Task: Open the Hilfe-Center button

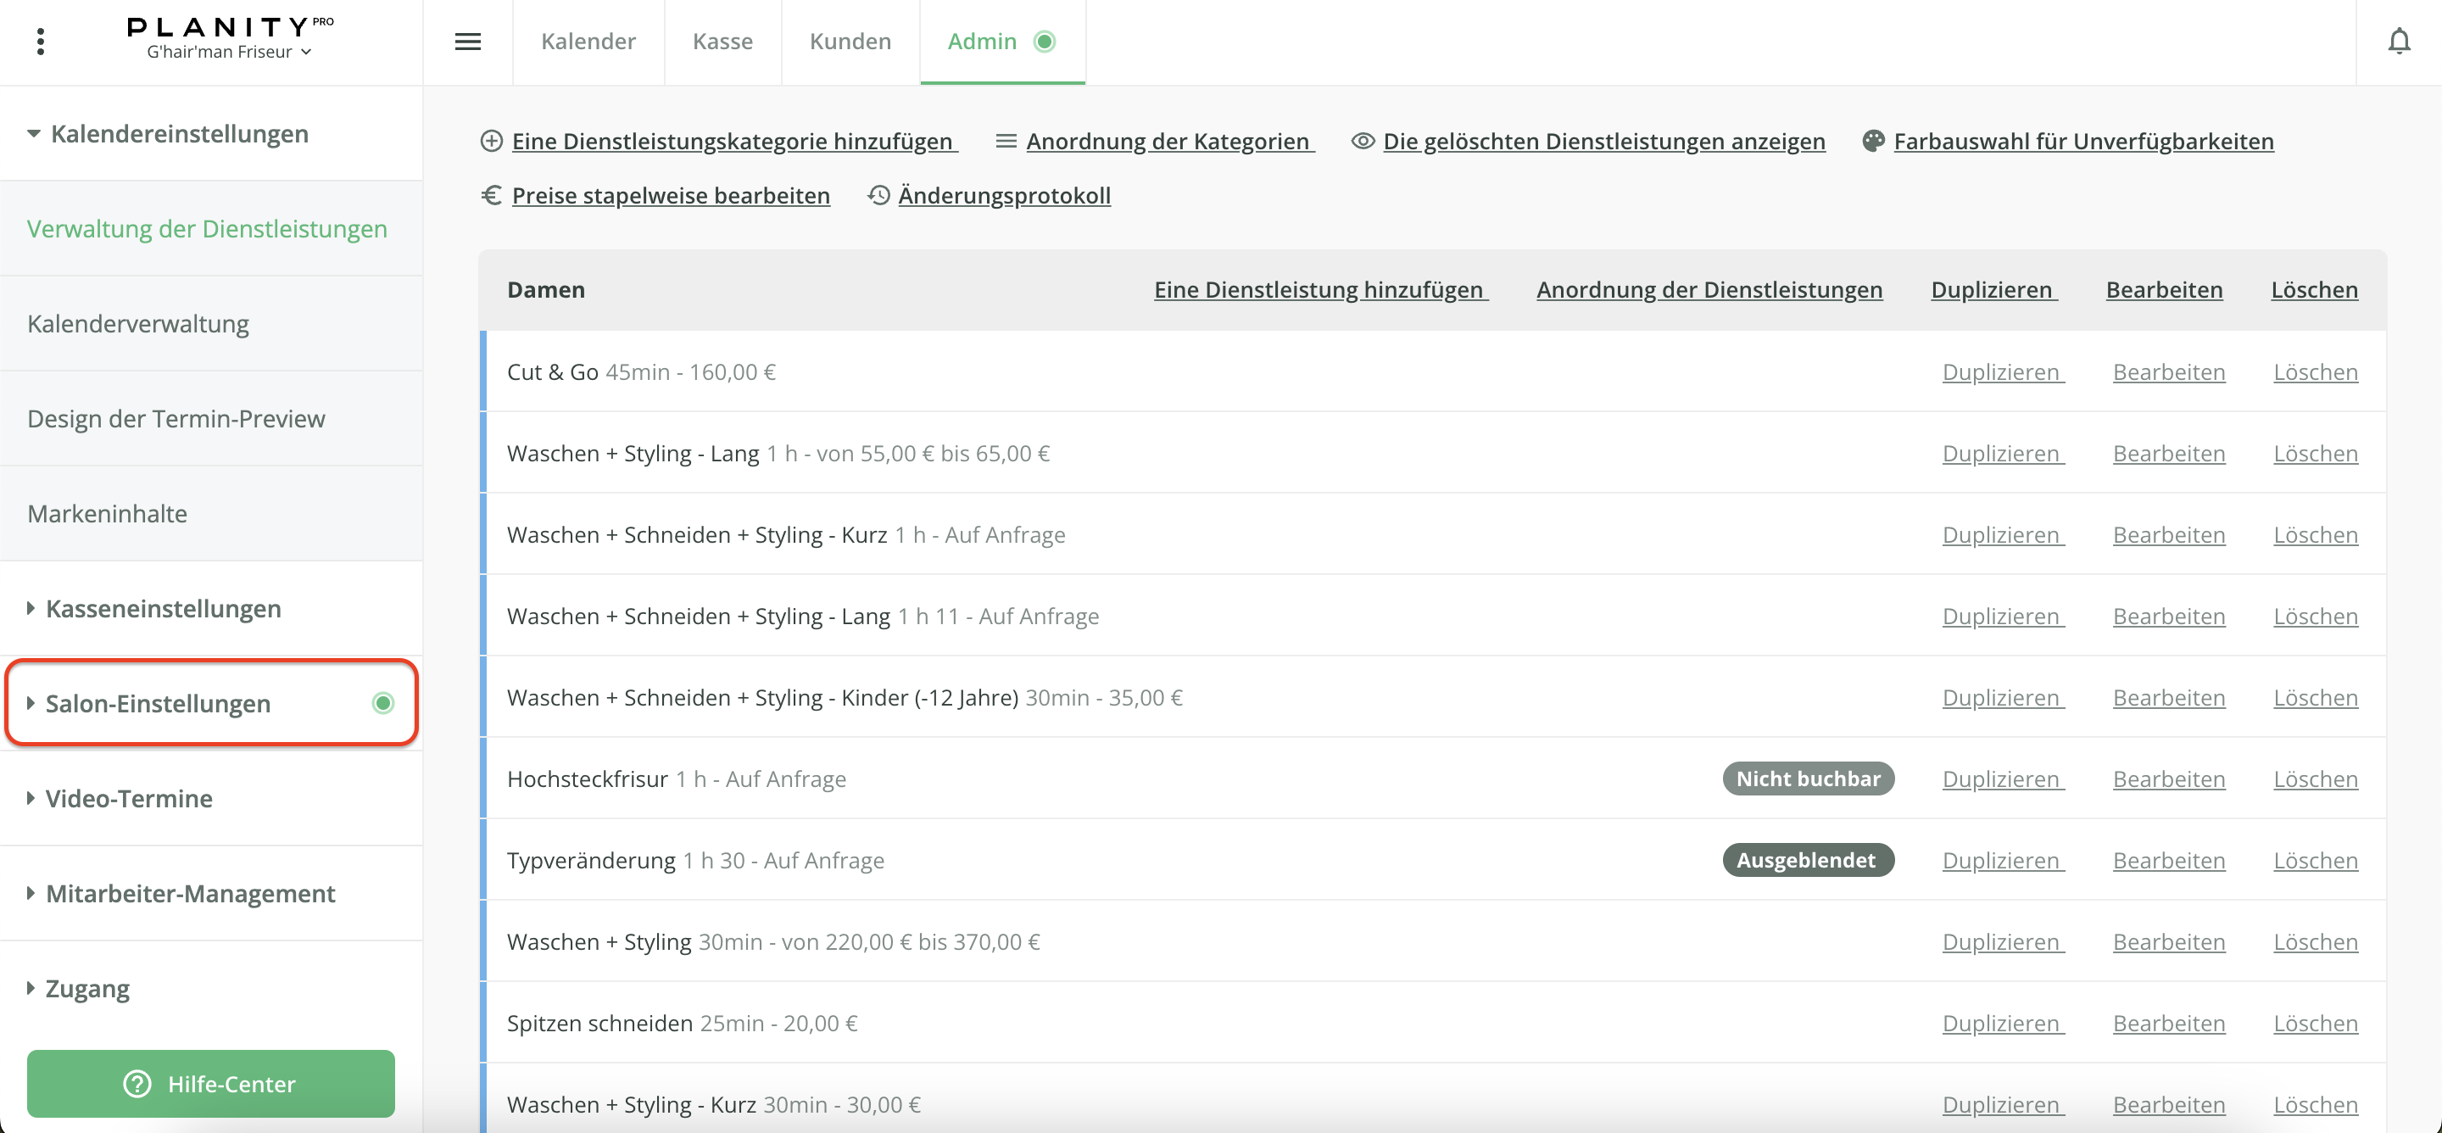Action: pyautogui.click(x=210, y=1083)
